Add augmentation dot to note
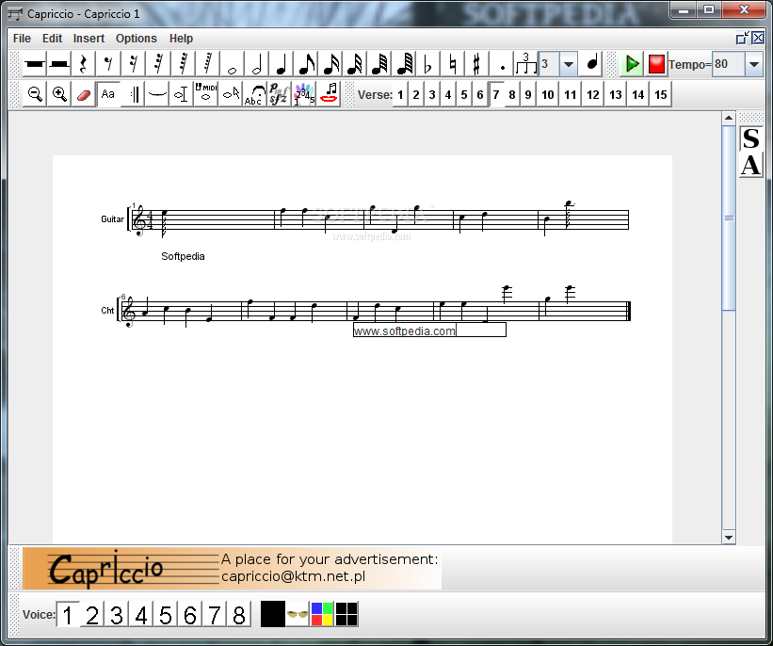Image resolution: width=773 pixels, height=646 pixels. coord(502,64)
